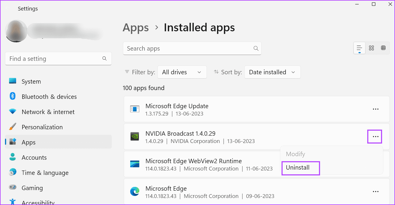Click the Microsoft Edge app icon
The width and height of the screenshot is (395, 205).
point(135,192)
